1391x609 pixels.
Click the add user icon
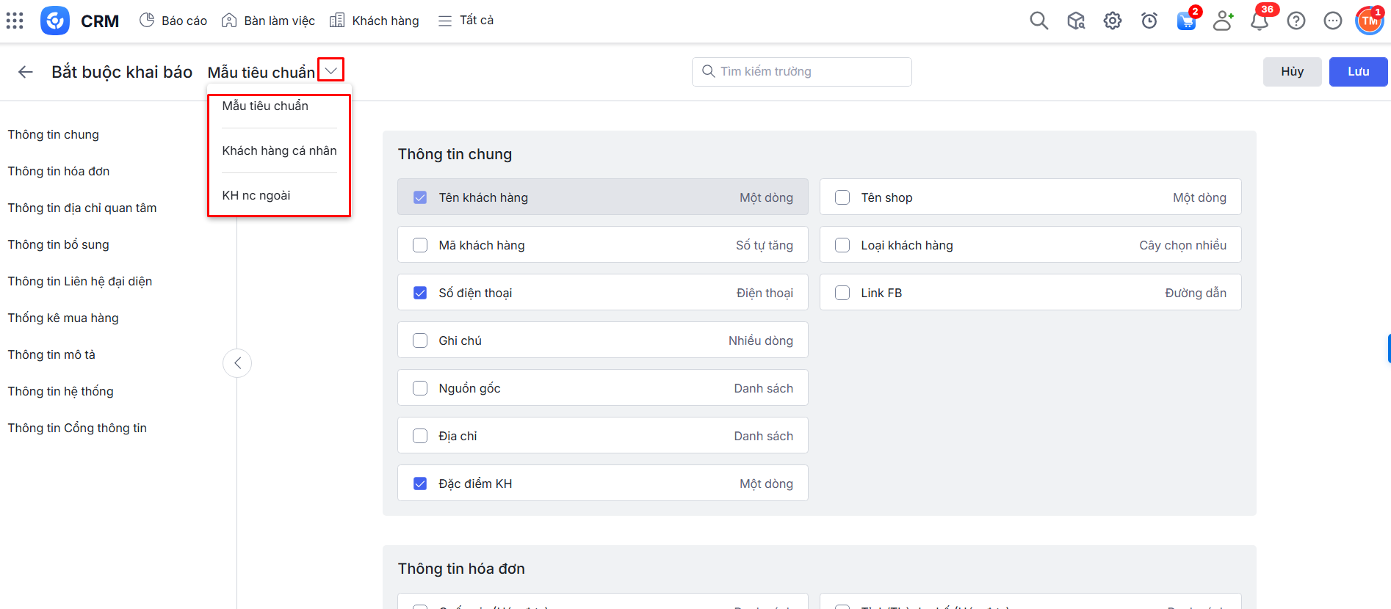(x=1223, y=21)
